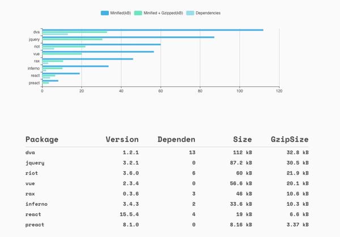340x237 pixels.
Task: Select the jquery package name in table
Action: (35, 163)
